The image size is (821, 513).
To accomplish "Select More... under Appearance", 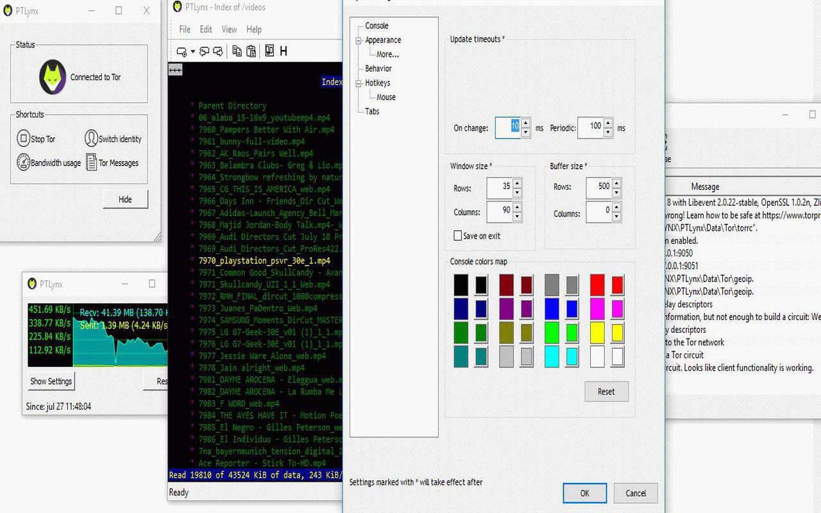I will point(388,55).
